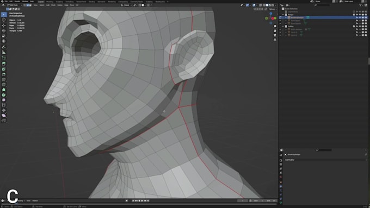This screenshot has height=208, width=370.
Task: Hide the selected BaseBodyRetopo object eye
Action: pyautogui.click(x=360, y=18)
